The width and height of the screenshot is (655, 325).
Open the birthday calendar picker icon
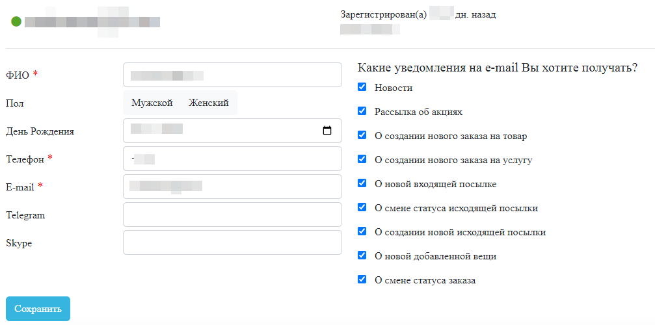(x=327, y=131)
